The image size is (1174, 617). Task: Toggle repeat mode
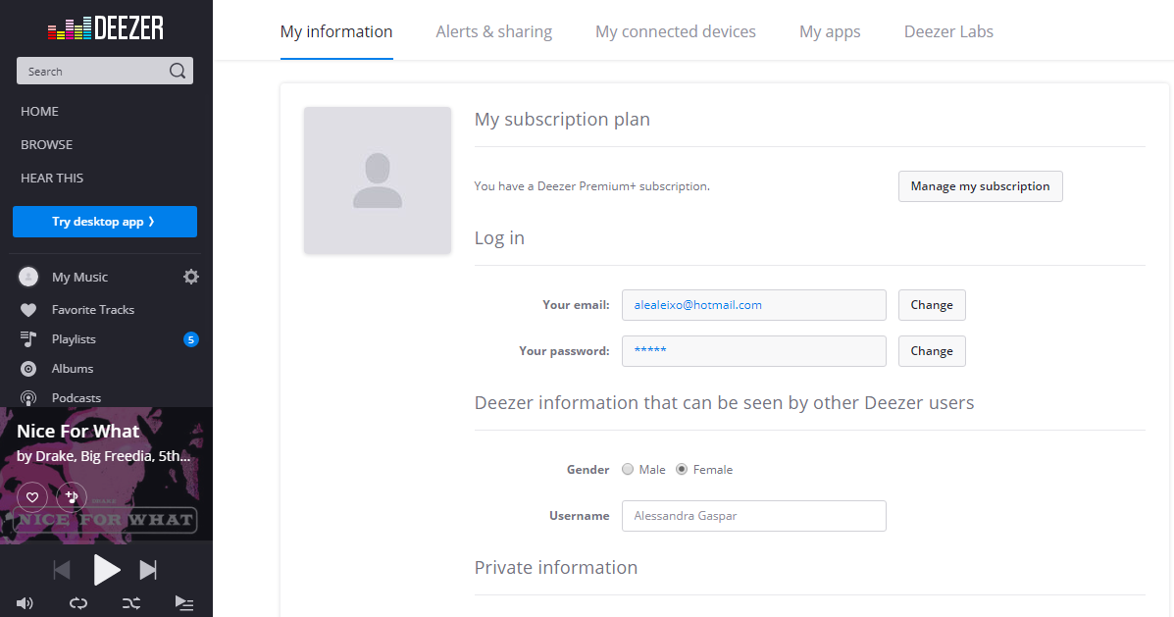tap(78, 603)
